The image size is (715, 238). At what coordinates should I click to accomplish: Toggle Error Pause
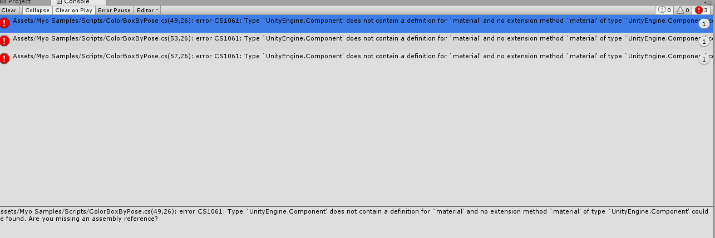pos(115,10)
